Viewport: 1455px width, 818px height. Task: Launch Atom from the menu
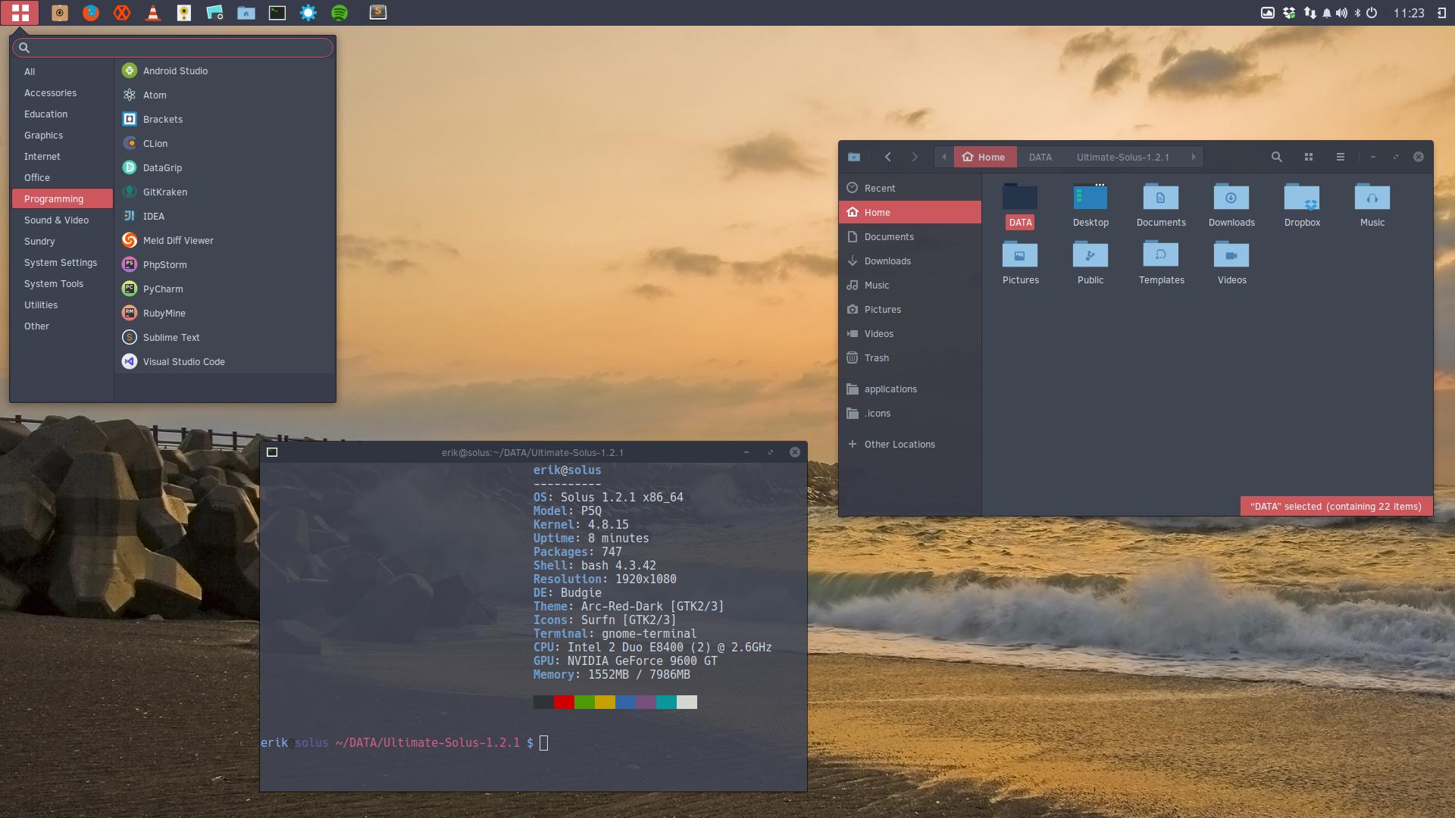pos(225,95)
